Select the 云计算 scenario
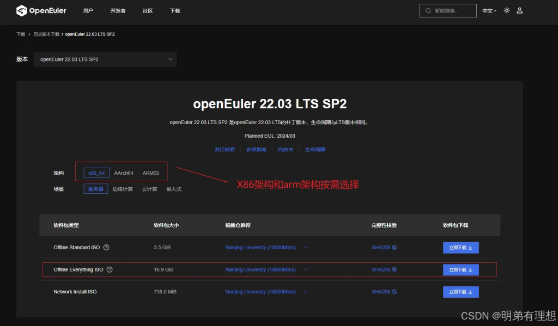558x326 pixels. pos(149,189)
